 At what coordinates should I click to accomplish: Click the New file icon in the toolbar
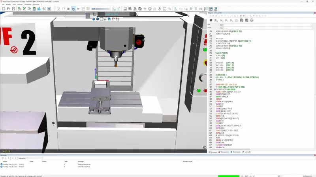(x=4, y=9)
